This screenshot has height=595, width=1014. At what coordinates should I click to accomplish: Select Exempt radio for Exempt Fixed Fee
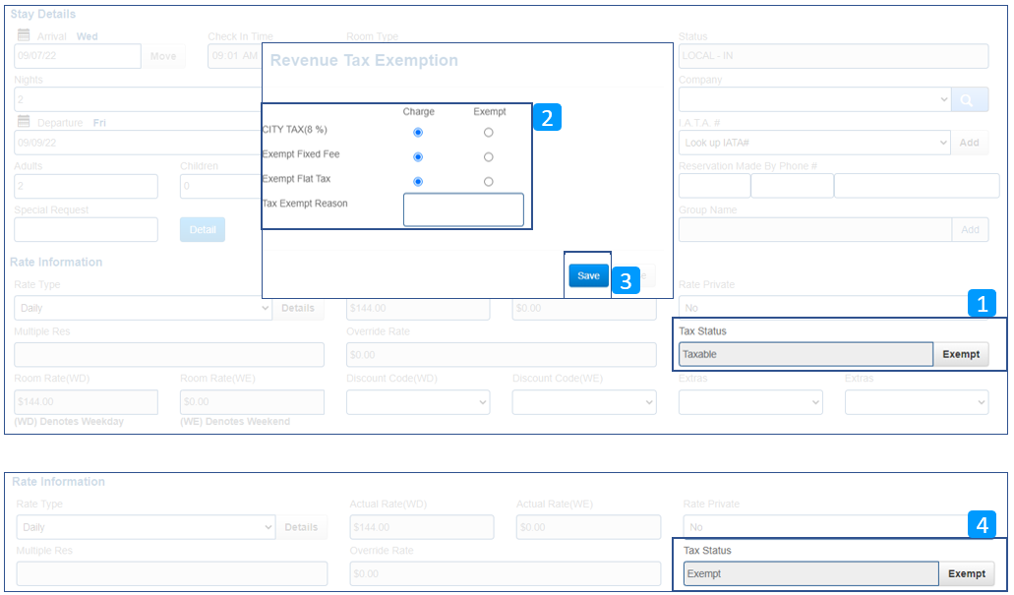(489, 156)
